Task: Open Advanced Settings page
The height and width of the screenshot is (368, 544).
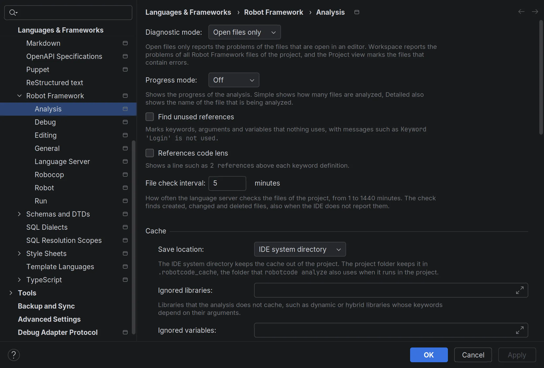Action: [x=68, y=319]
